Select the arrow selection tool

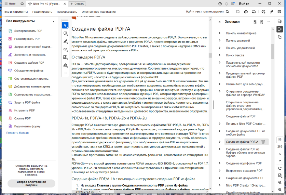tap(65, 25)
